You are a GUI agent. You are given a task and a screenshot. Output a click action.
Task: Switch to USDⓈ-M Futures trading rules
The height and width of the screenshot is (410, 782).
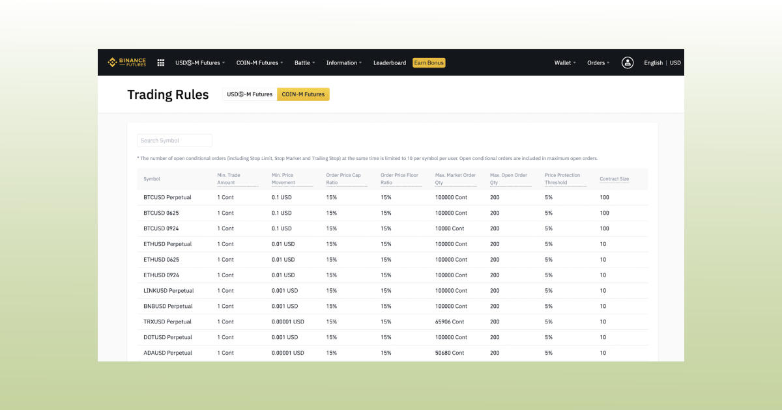(x=249, y=94)
